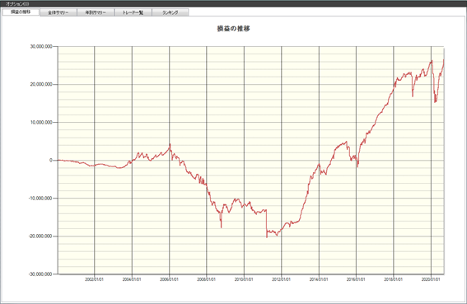Switch to the 損益の推移 tab
Viewport: 467px width, 304px height.
click(21, 12)
